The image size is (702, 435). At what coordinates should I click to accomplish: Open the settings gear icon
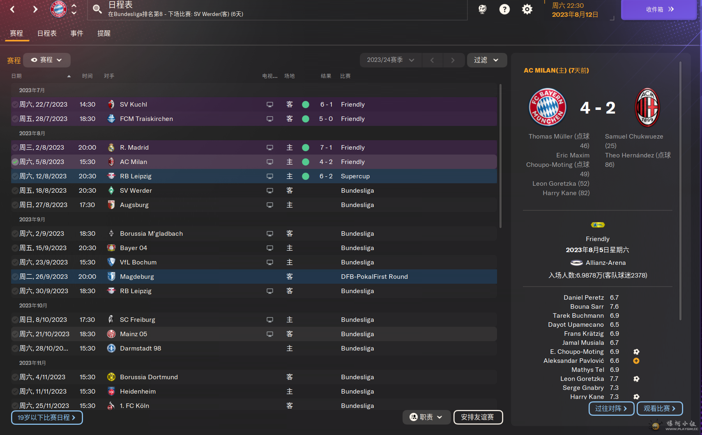[x=527, y=9]
